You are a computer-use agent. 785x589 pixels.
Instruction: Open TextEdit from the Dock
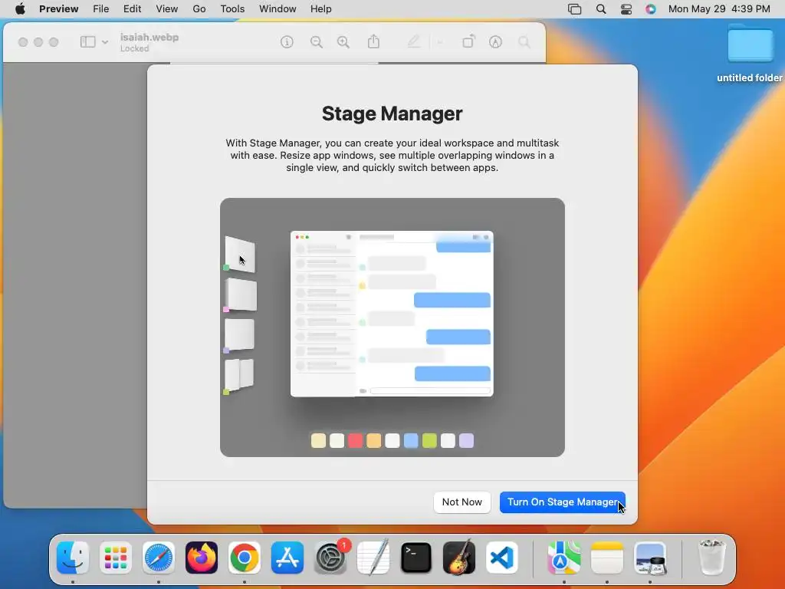click(373, 557)
